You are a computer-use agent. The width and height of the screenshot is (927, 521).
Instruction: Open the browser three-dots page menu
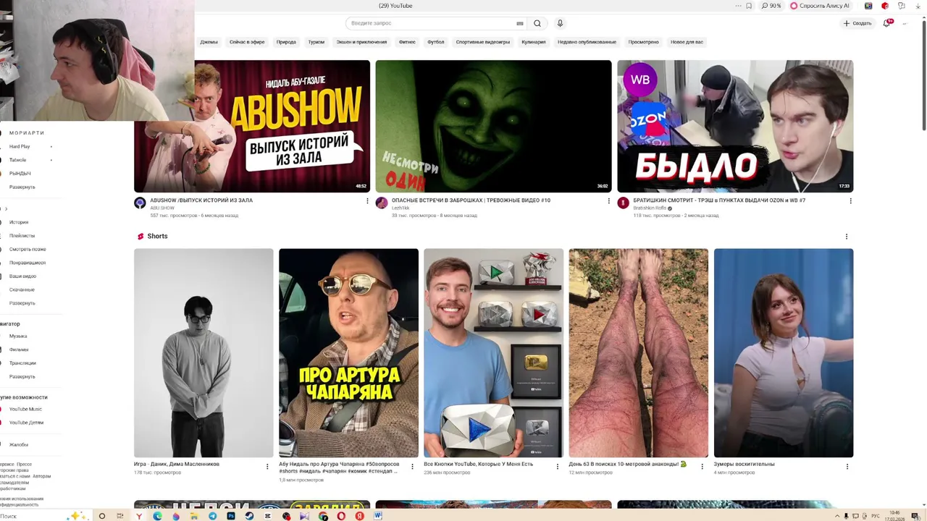click(737, 6)
